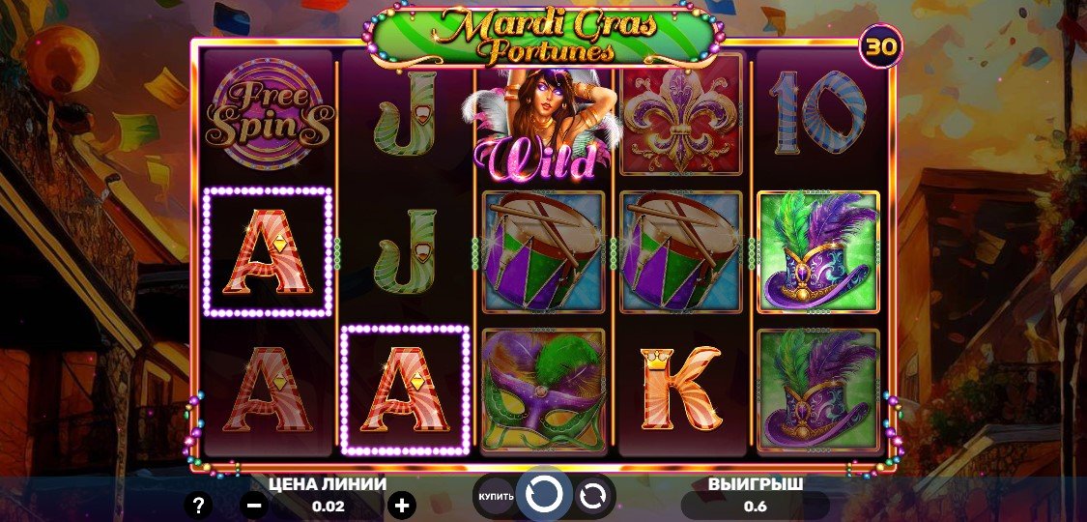Click the 30 paylines badge

[881, 46]
